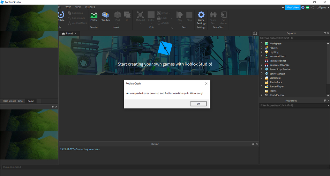Expand the Players node in the Explorer

[x=262, y=48]
